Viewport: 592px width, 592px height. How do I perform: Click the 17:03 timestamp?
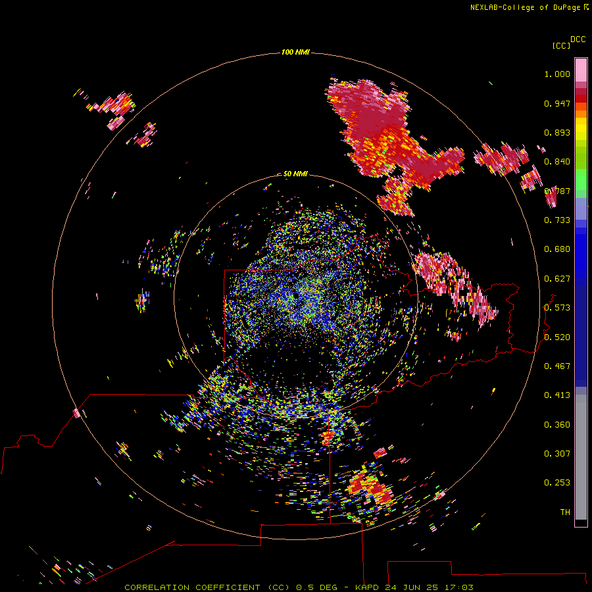click(458, 587)
